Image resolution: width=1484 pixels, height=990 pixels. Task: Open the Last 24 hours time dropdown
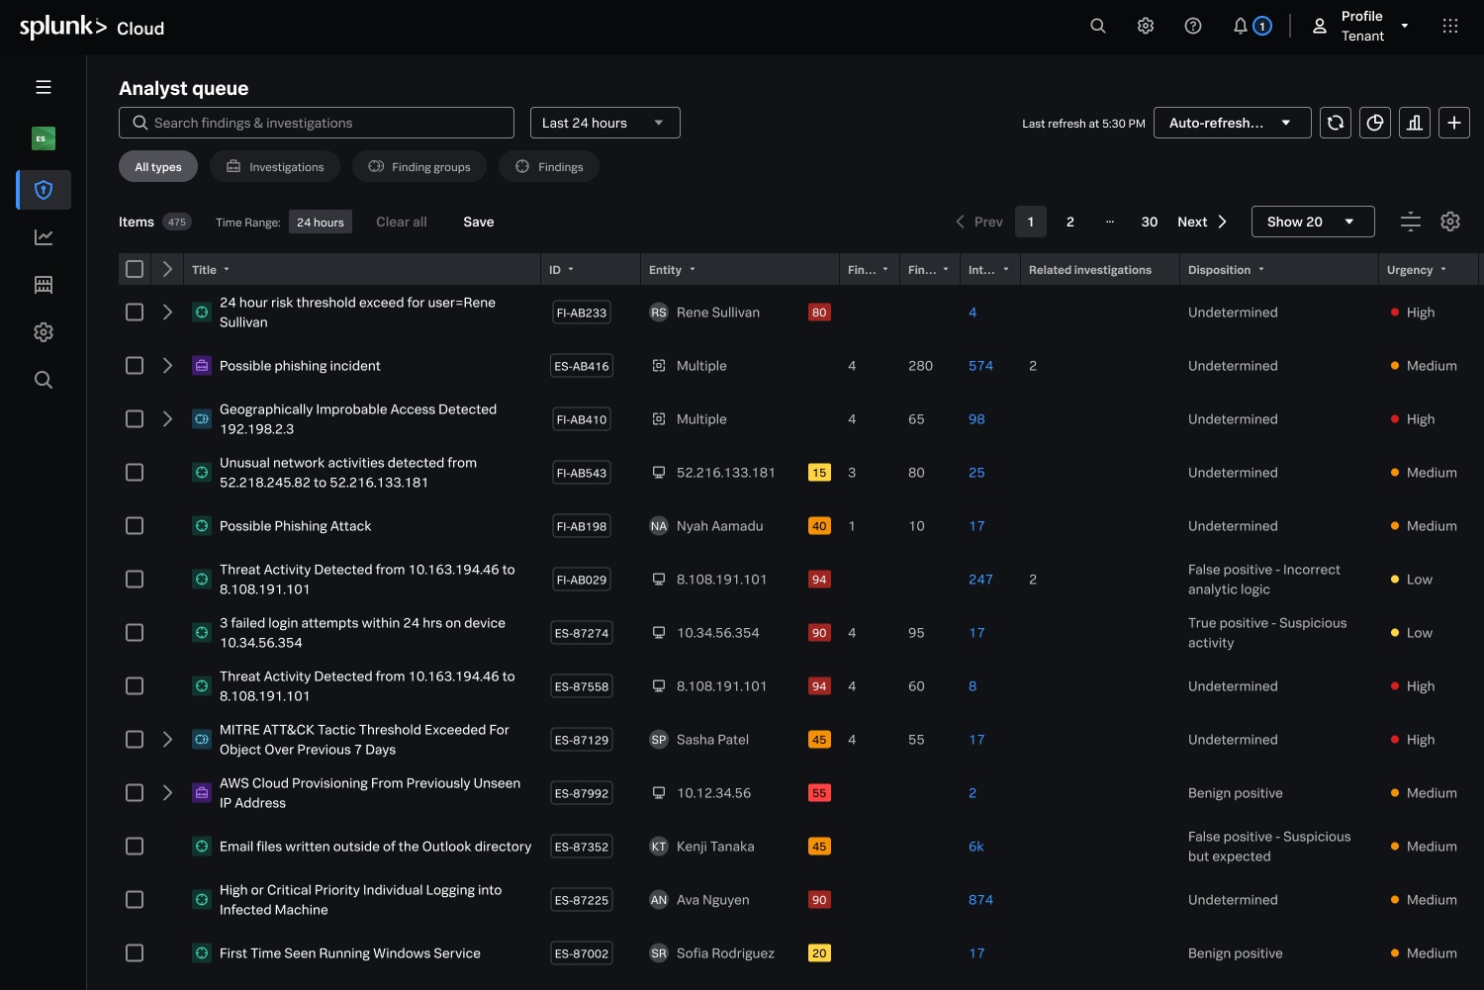click(x=604, y=123)
